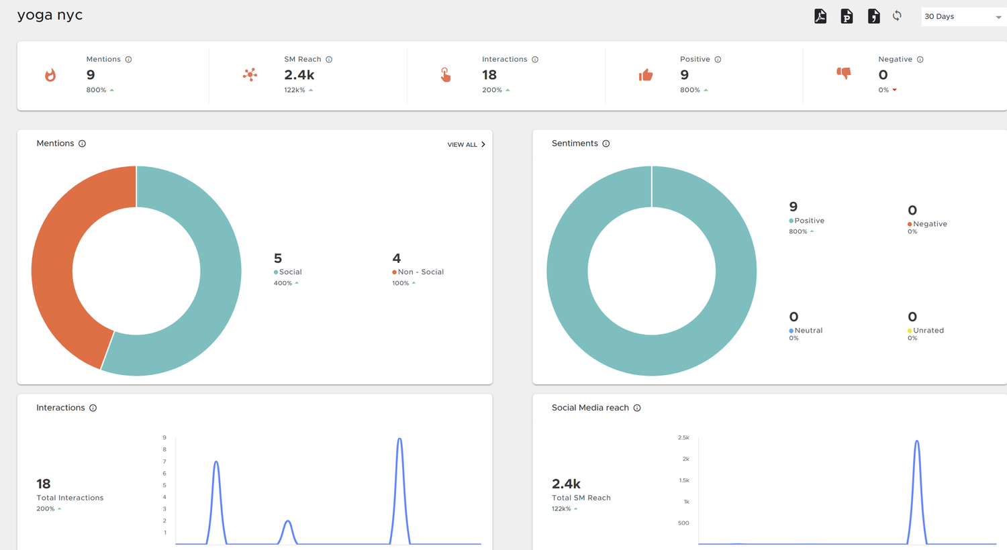Export the report as CSV
Viewport: 1007px width, 550px height.
coord(873,16)
